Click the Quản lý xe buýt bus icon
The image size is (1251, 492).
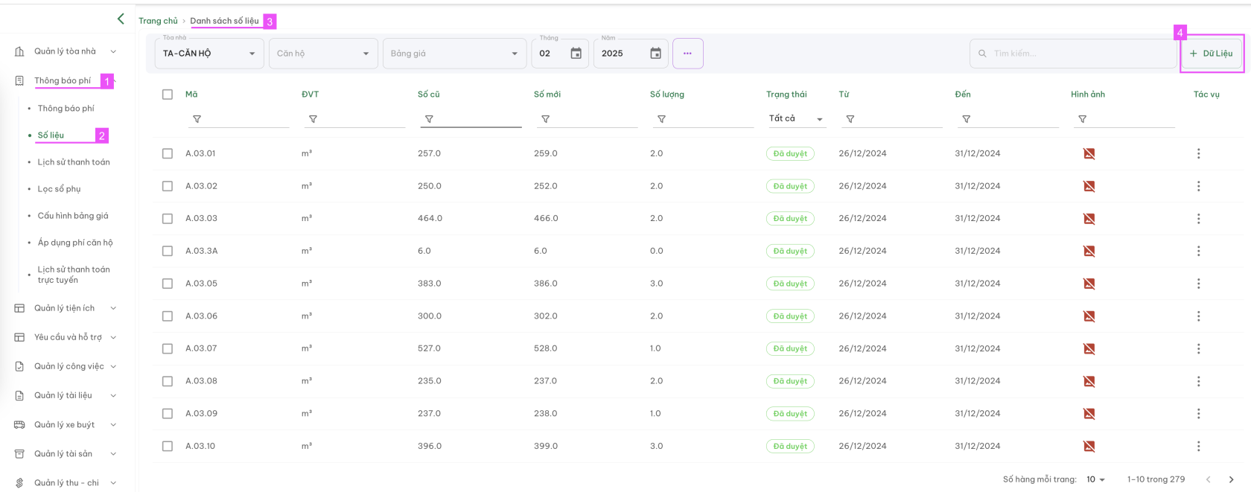19,425
